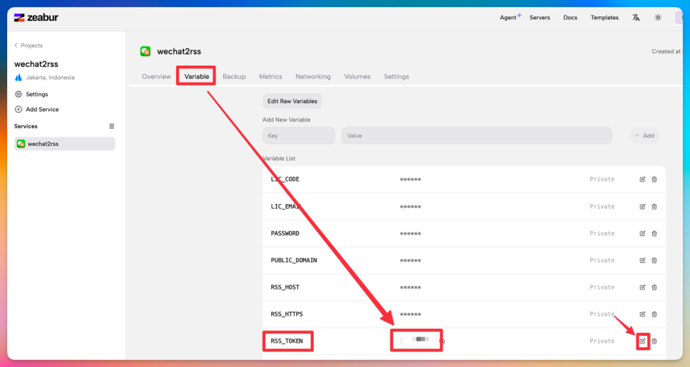Screen dimensions: 690x367
Task: Open Add Service in the sidebar
Action: (x=42, y=109)
